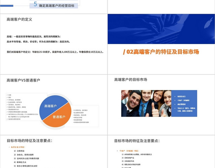Click agenda item 5 '确定高端客户的经营目标'
Viewport: 215px width, 168px height.
pyautogui.click(x=54, y=6)
